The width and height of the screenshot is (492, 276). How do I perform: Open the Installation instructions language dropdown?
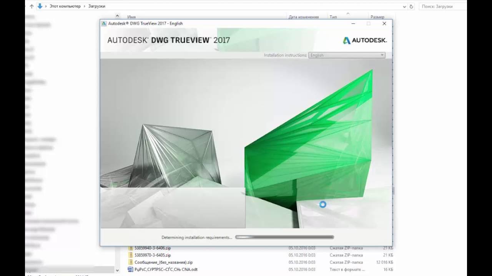(x=347, y=55)
